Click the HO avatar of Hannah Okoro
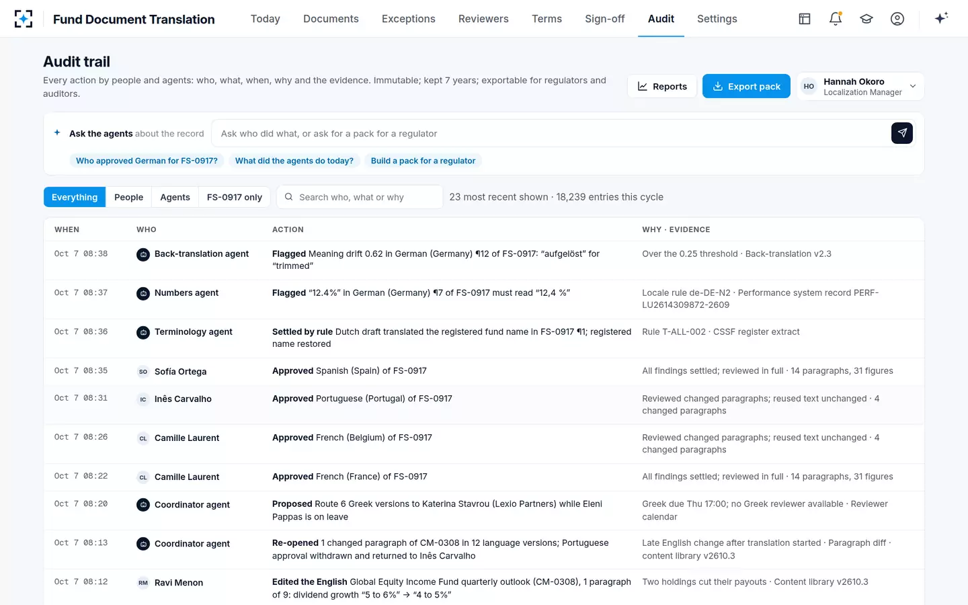 coord(809,86)
